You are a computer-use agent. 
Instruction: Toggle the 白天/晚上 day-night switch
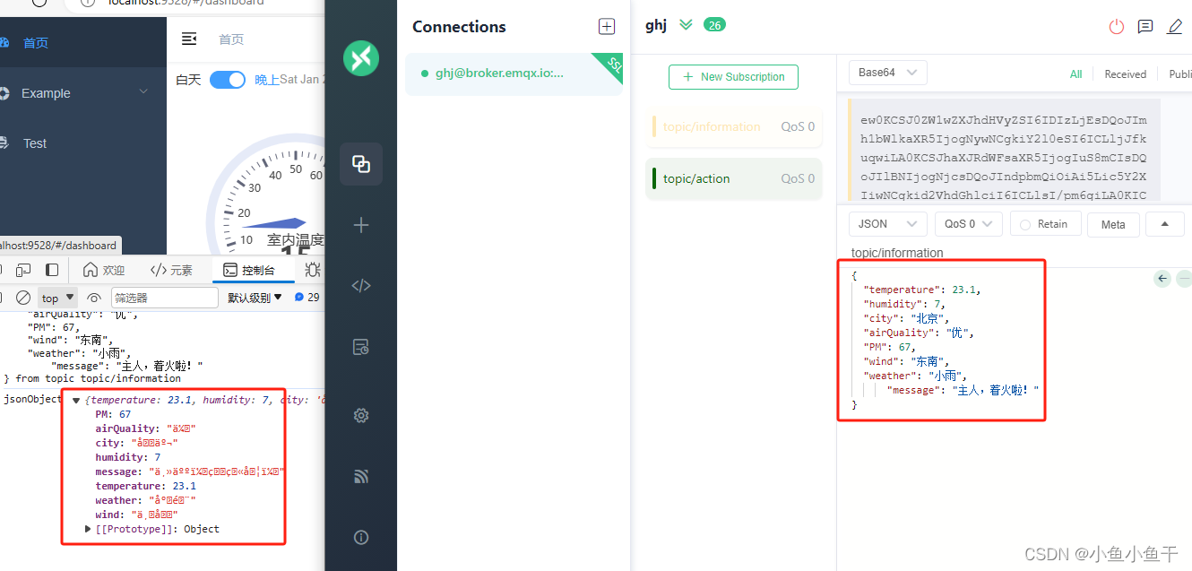coord(228,80)
